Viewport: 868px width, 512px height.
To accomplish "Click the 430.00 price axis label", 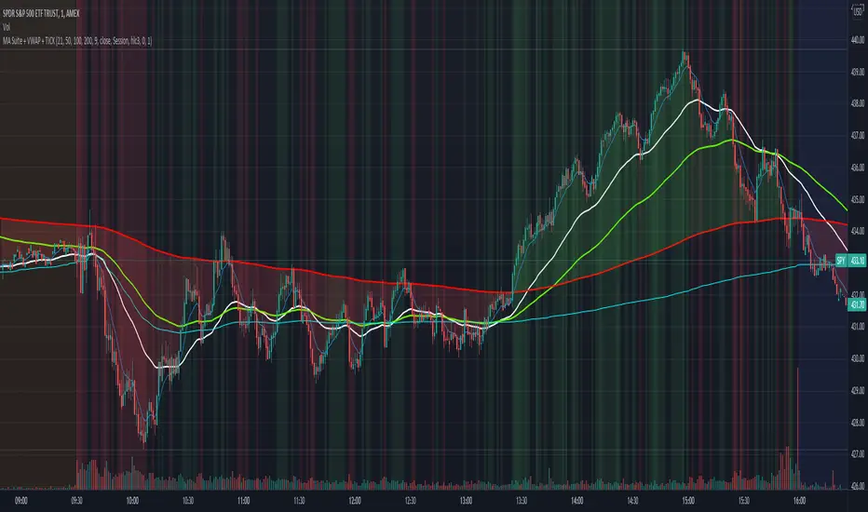I will point(858,358).
